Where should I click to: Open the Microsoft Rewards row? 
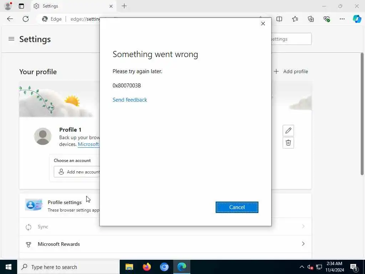click(x=165, y=244)
